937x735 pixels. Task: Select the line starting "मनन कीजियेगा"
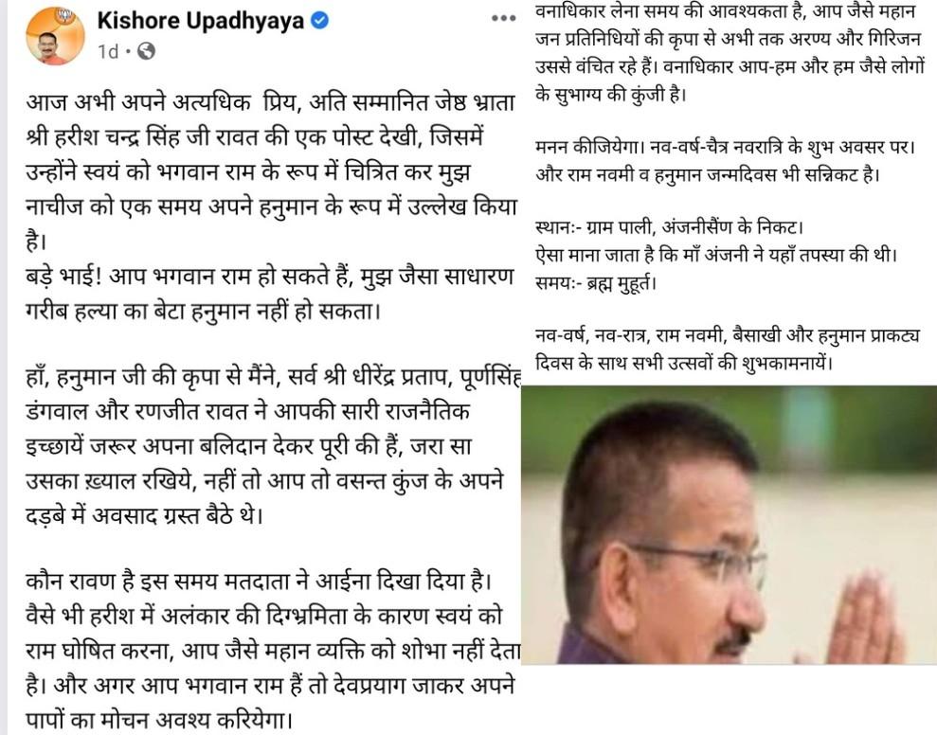coord(725,147)
